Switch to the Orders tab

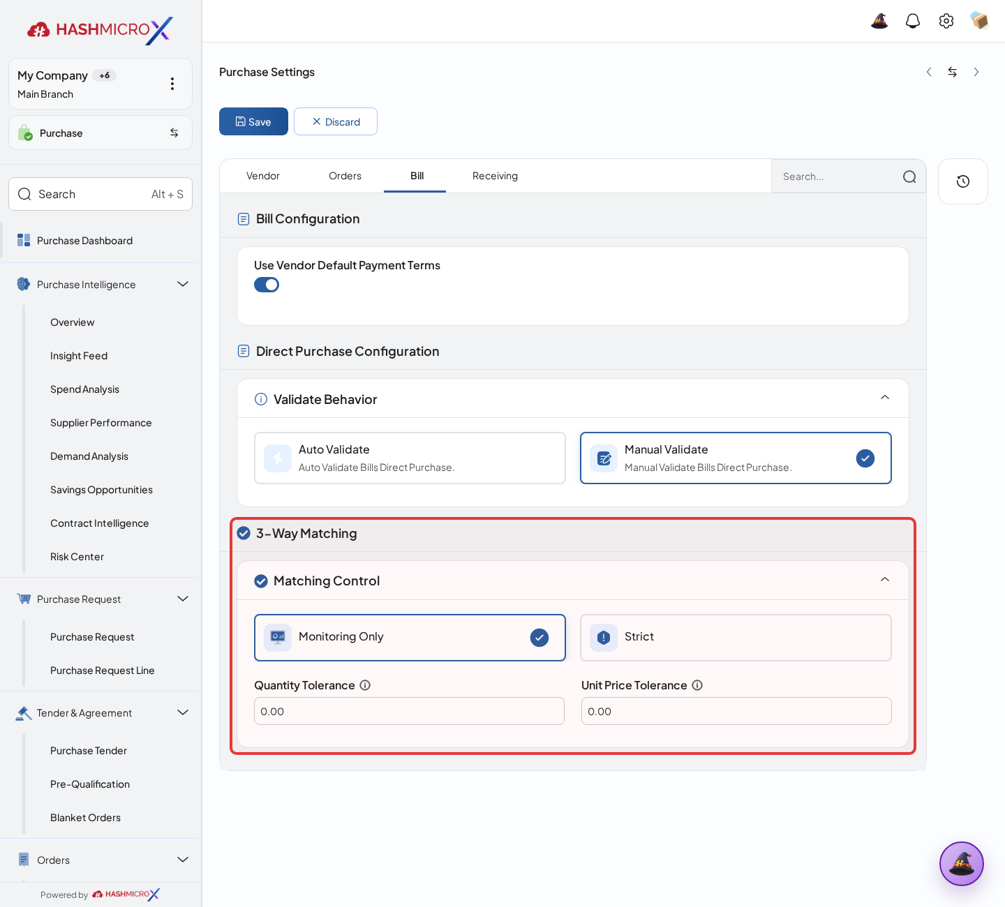345,176
